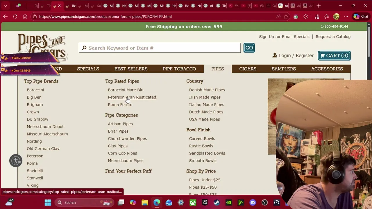
Task: Refresh the current page
Action: click(x=15, y=17)
